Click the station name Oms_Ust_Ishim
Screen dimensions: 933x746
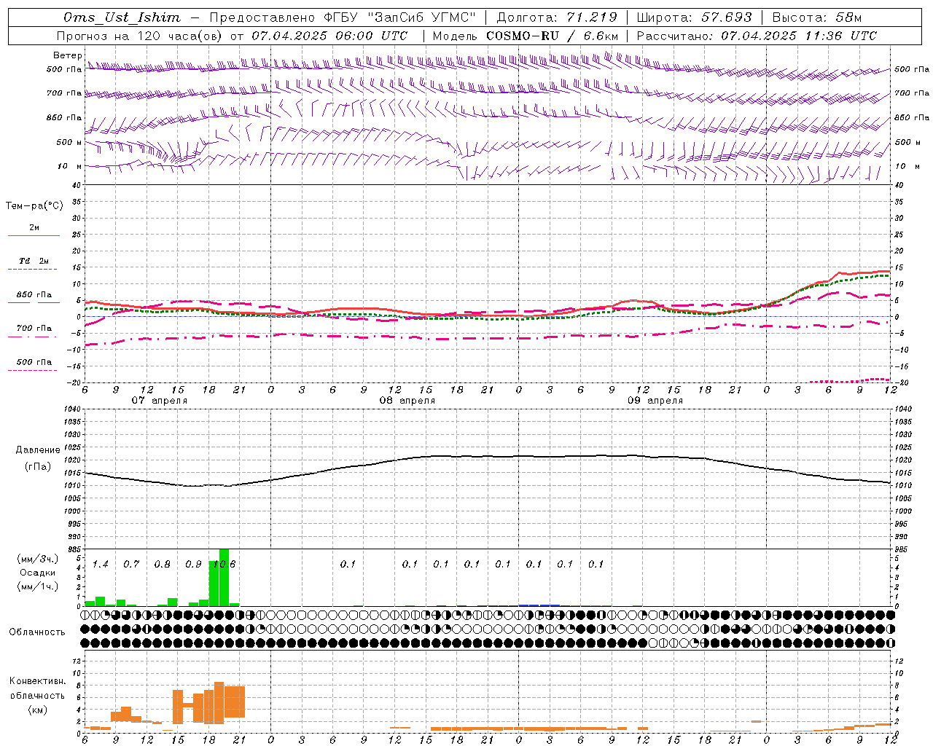click(122, 17)
